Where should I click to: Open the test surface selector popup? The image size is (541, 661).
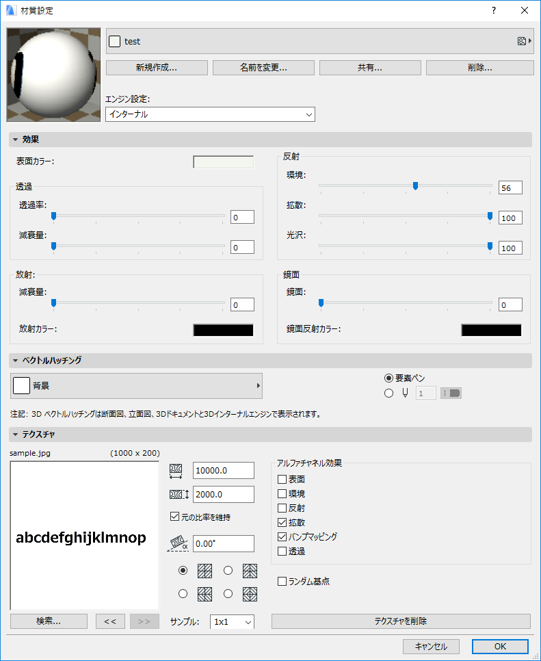[320, 41]
